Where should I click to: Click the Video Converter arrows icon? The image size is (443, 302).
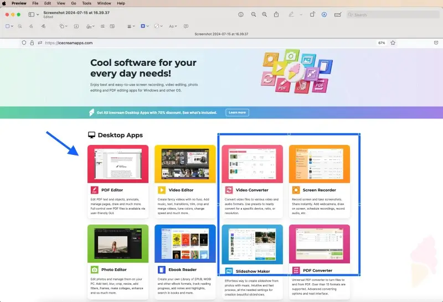[229, 190]
